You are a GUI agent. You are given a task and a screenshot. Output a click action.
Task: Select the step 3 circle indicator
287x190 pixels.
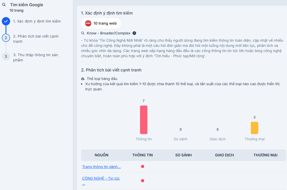pyautogui.click(x=6, y=56)
